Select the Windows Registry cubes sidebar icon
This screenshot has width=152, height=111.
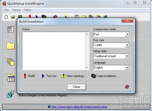[x=10, y=94]
